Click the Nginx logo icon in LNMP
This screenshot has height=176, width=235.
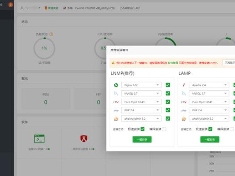[x=116, y=85]
